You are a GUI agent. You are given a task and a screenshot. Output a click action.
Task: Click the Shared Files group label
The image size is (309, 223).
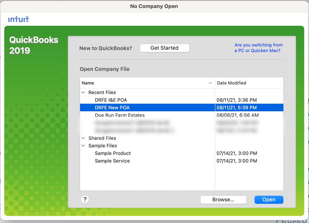coord(102,138)
